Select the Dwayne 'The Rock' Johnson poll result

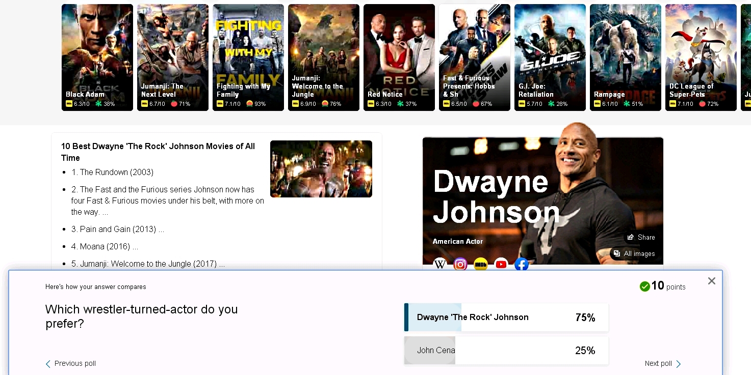point(506,318)
